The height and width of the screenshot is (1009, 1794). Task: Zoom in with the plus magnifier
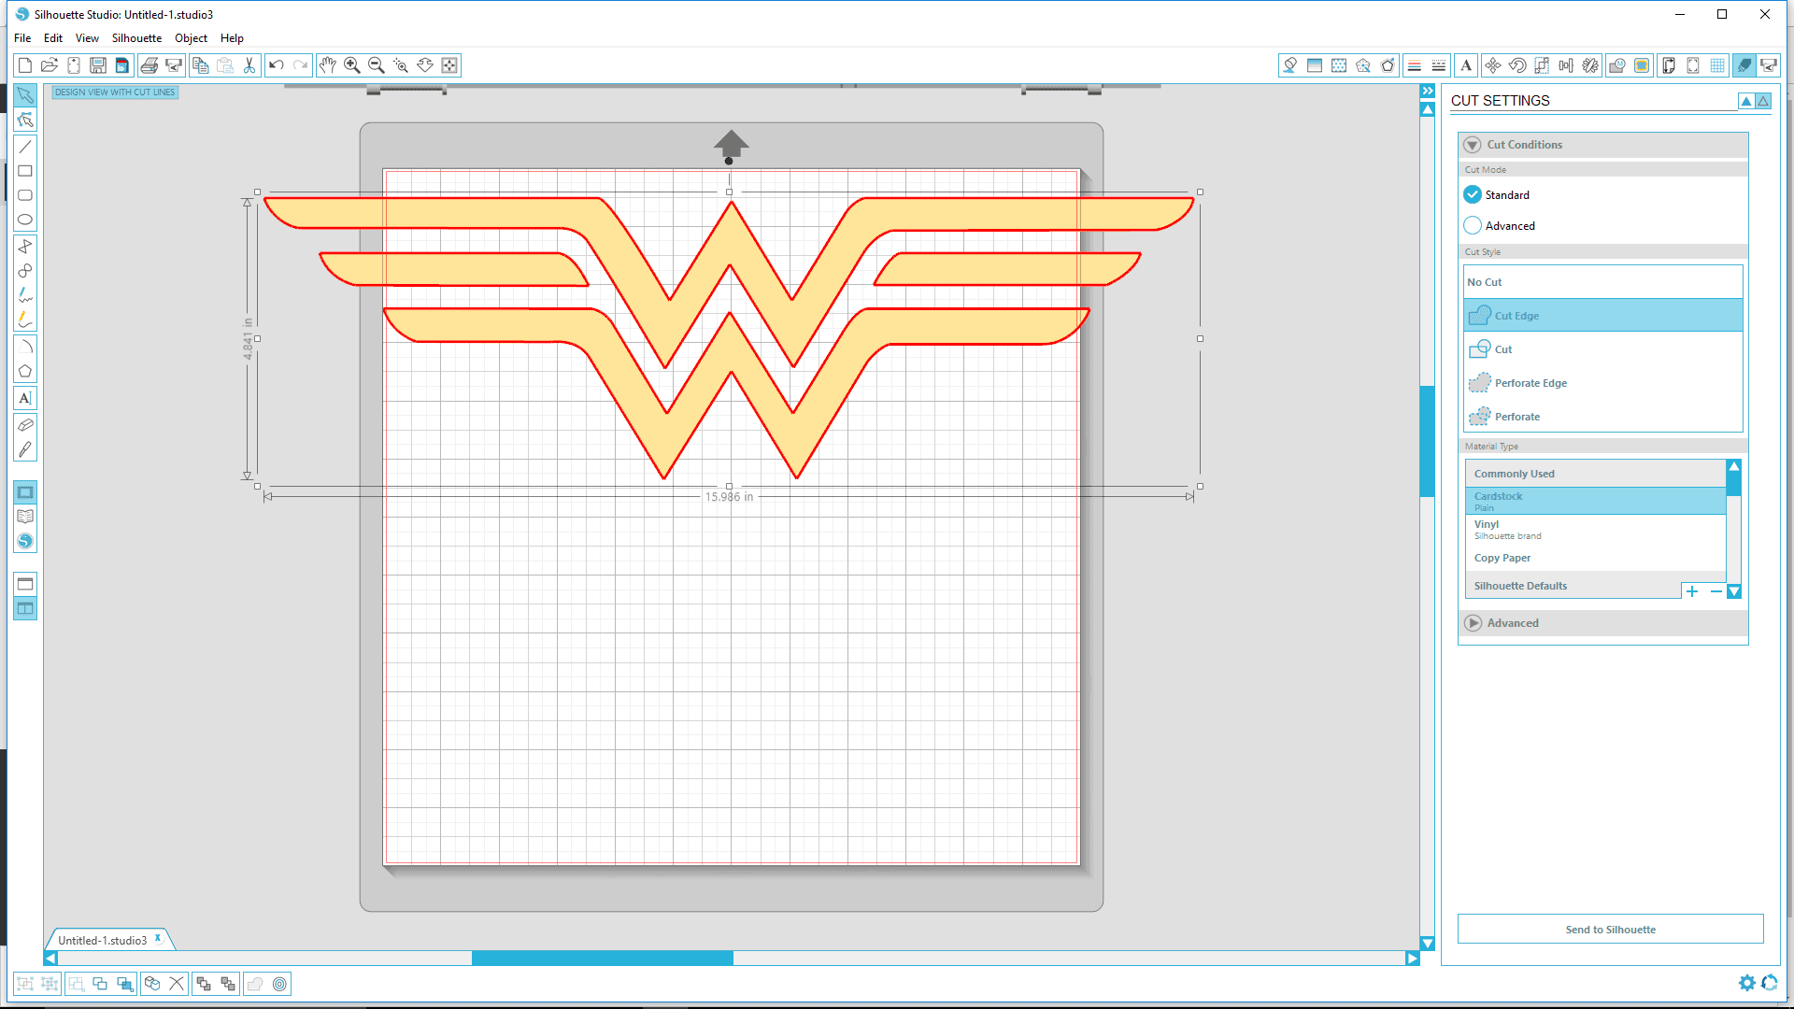352,65
